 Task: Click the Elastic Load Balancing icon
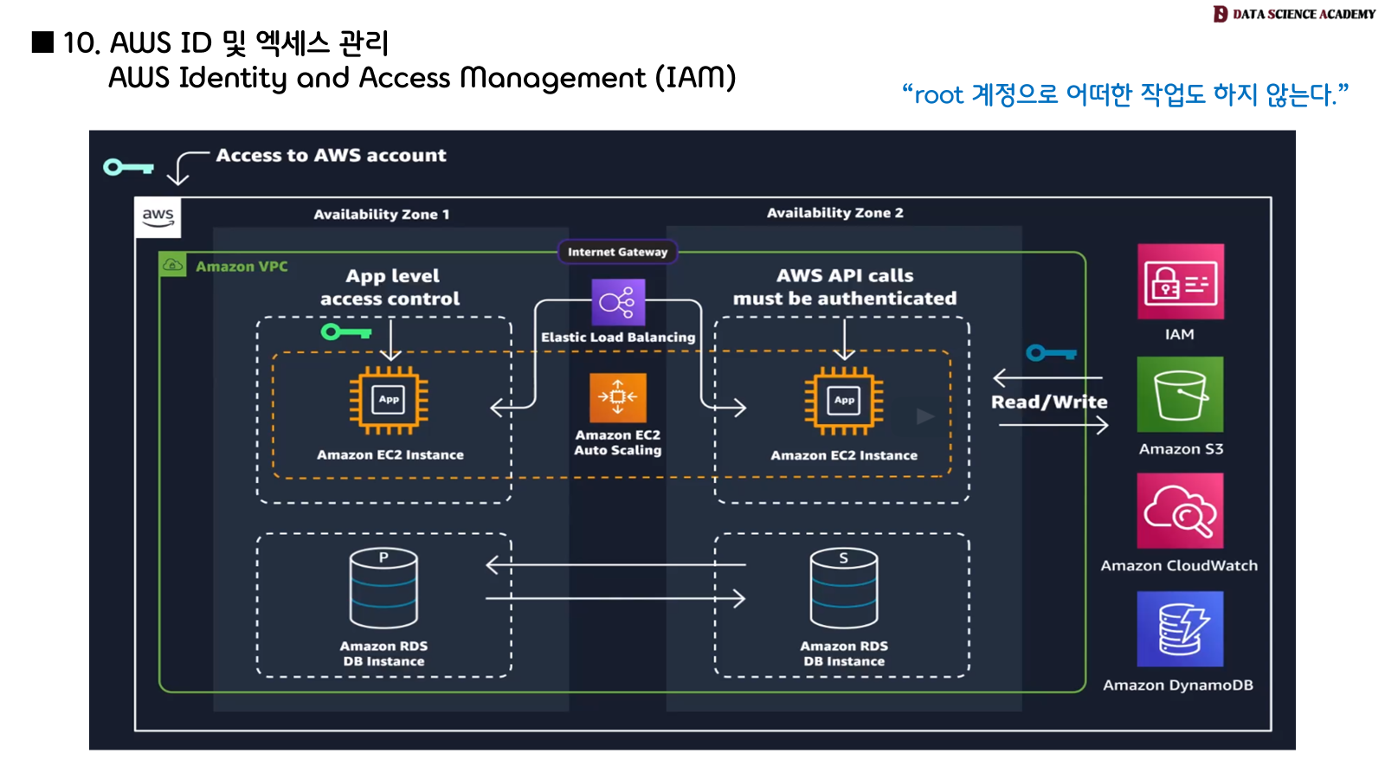point(618,302)
